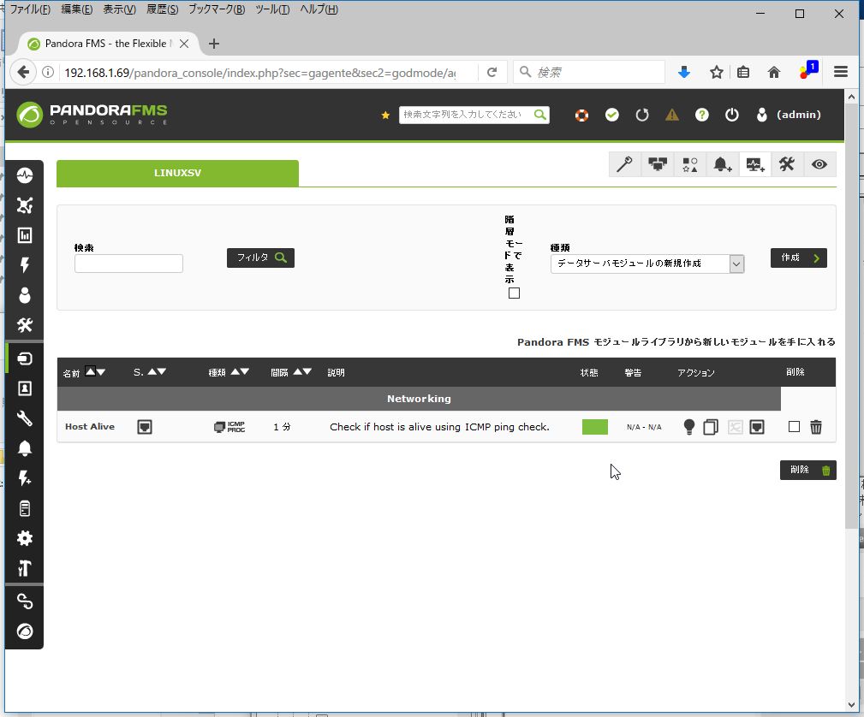Screen dimensions: 864x717
Task: Open the Resources sidebar icon highlighted green
Action: [x=24, y=358]
